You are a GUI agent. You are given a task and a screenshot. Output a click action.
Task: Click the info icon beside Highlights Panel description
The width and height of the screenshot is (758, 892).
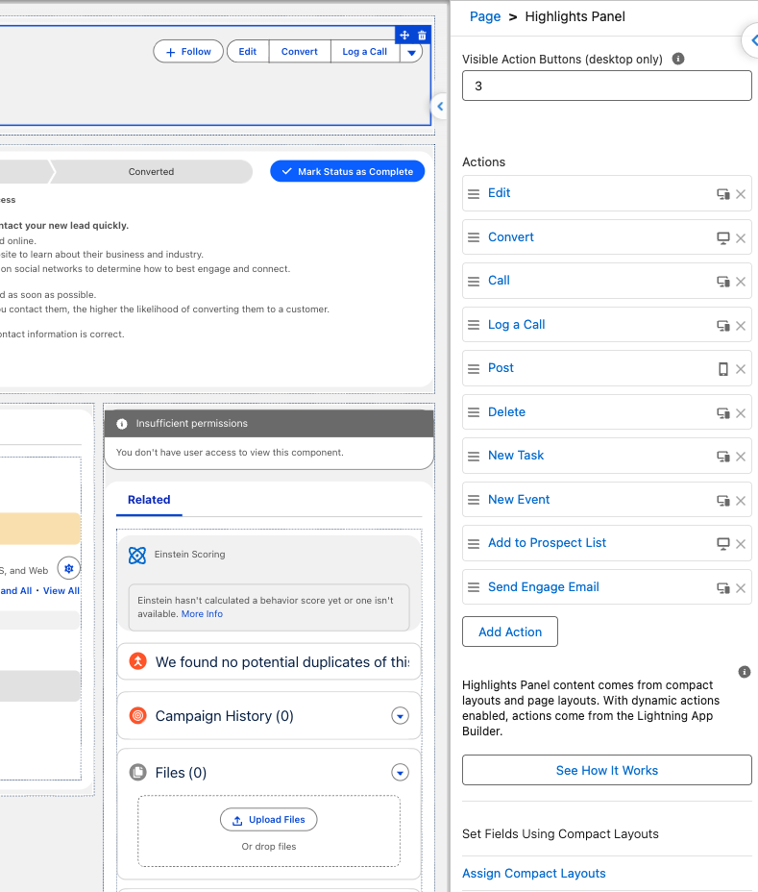[x=745, y=672]
